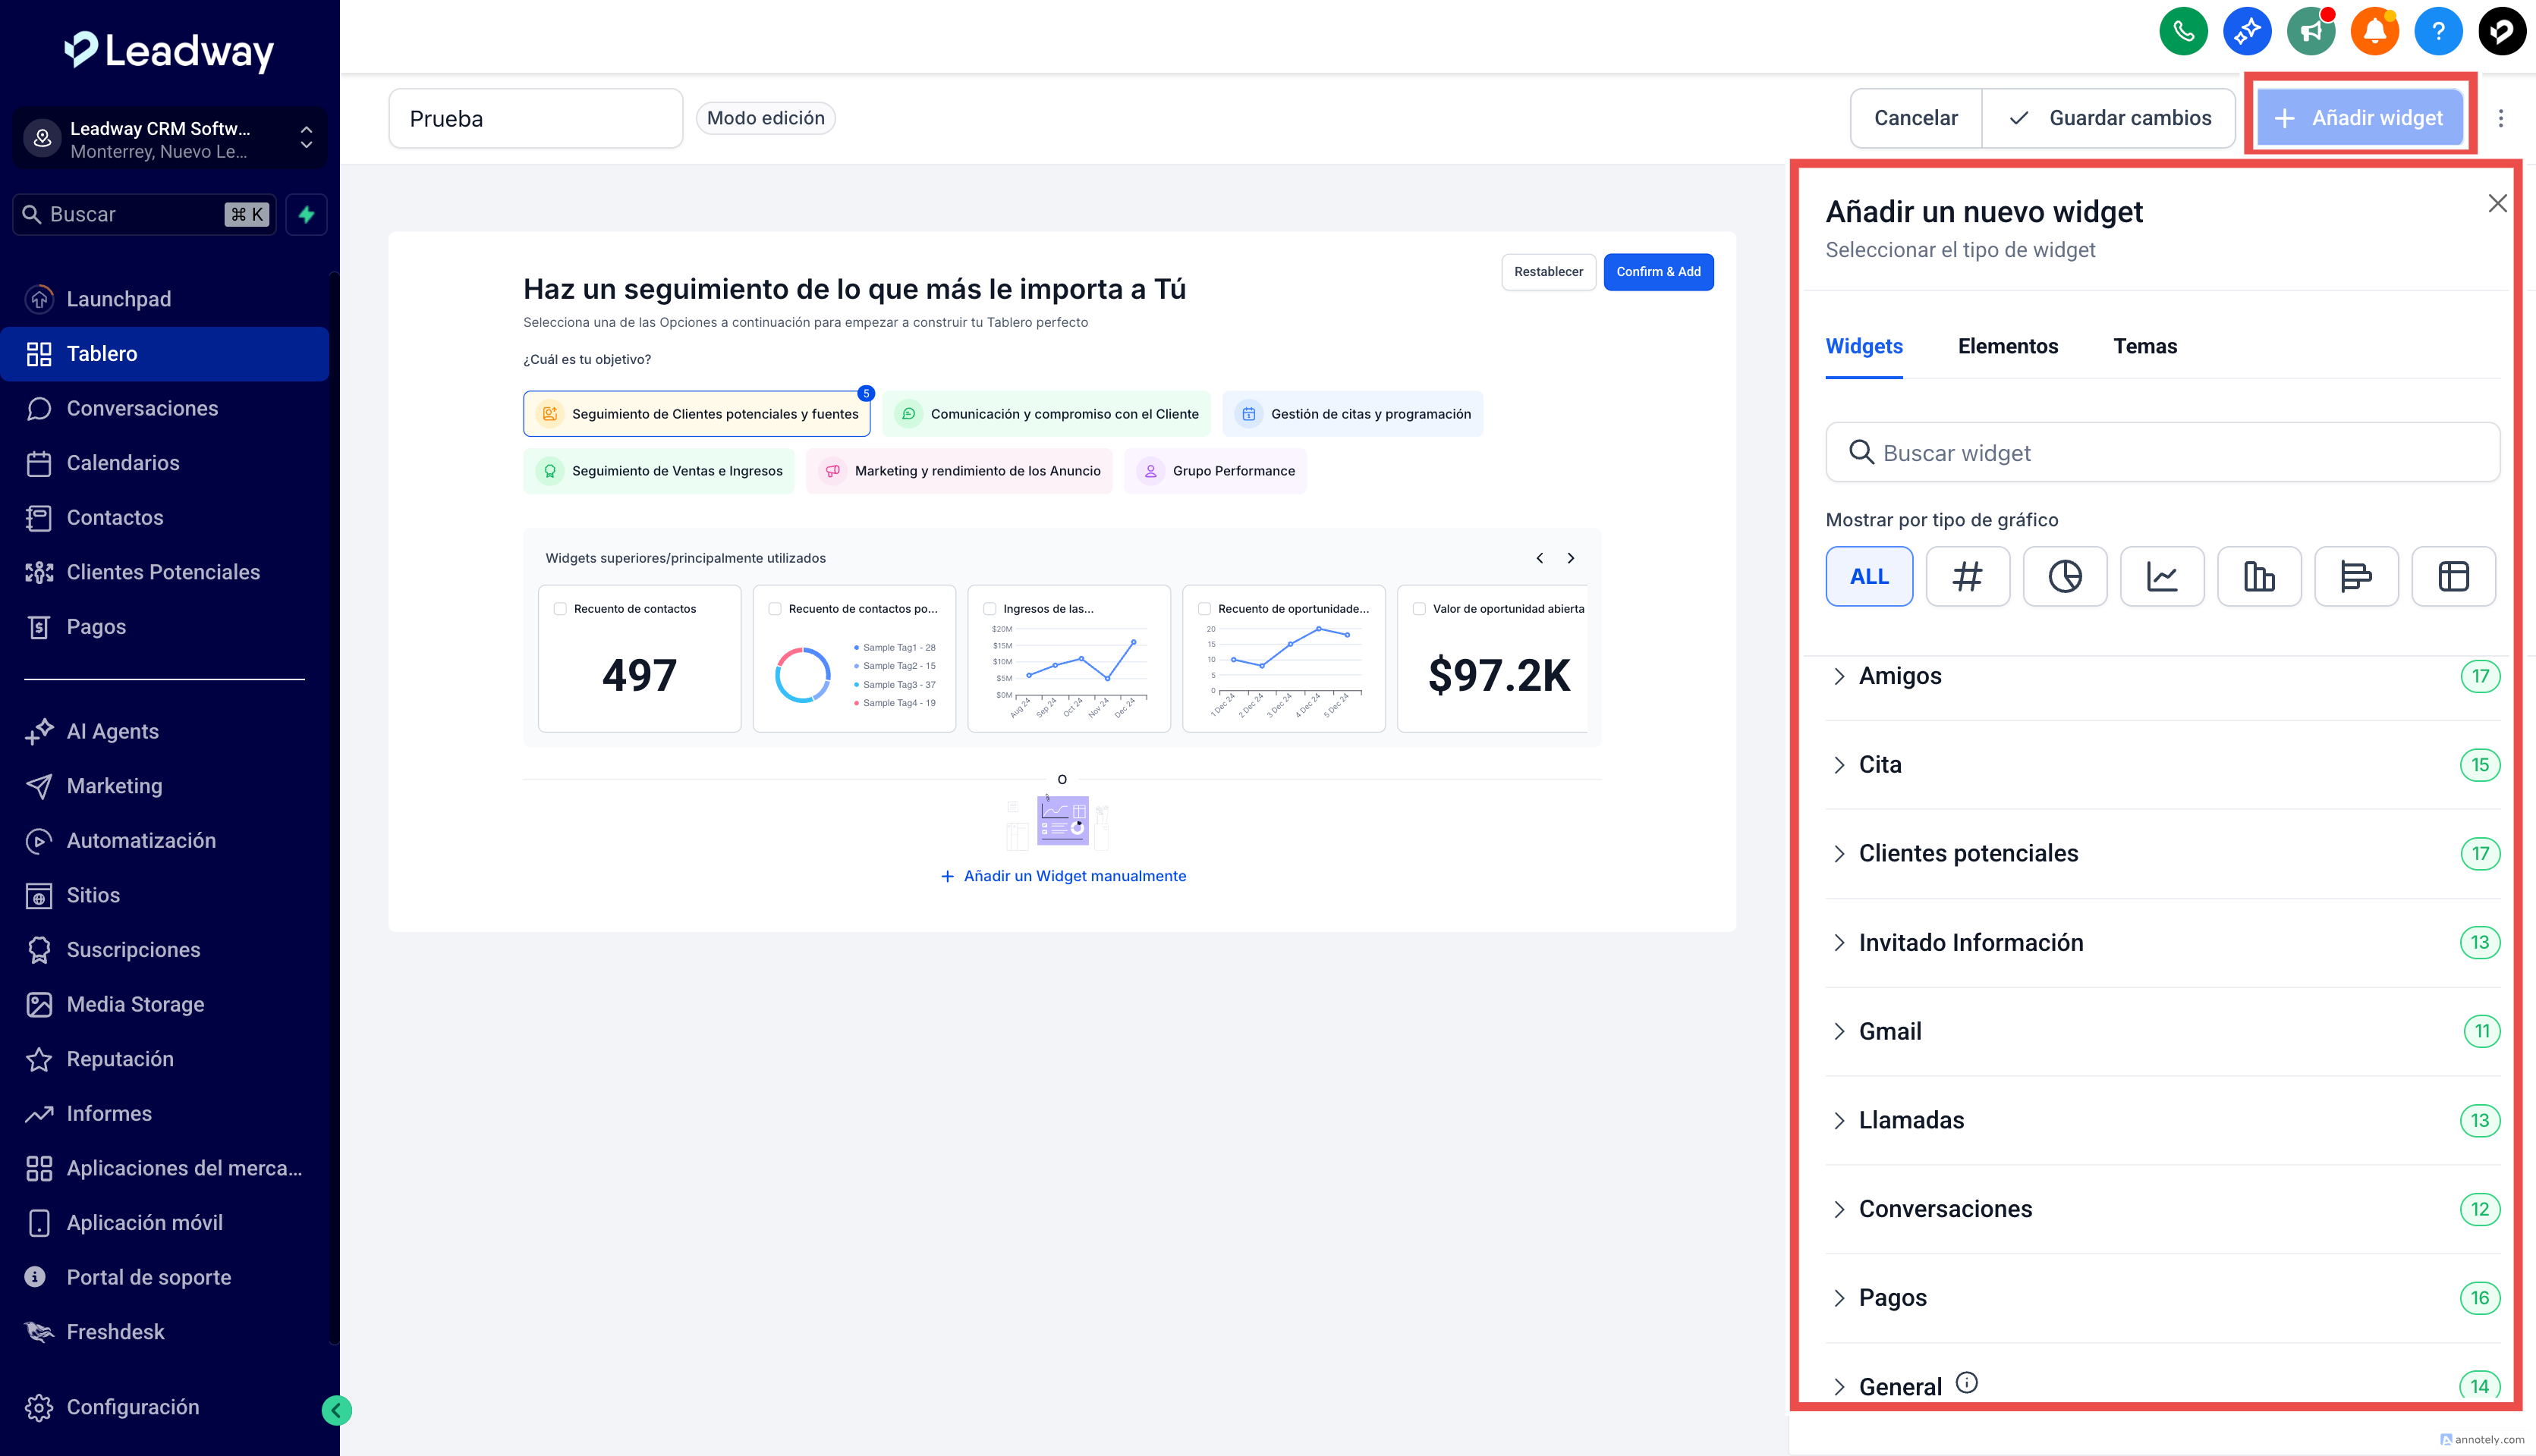Switch to the Elementos tab
This screenshot has width=2536, height=1456.
(2007, 346)
